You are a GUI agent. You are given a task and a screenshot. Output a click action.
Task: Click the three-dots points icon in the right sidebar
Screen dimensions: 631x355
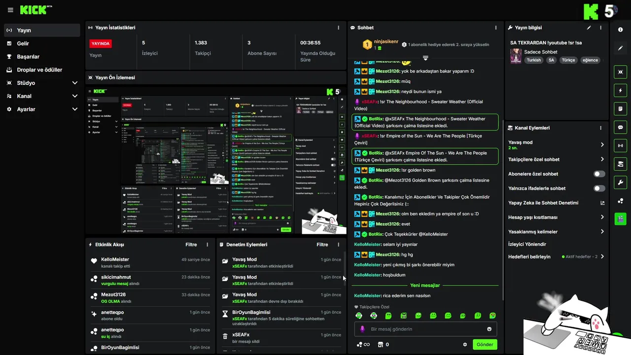point(620,201)
